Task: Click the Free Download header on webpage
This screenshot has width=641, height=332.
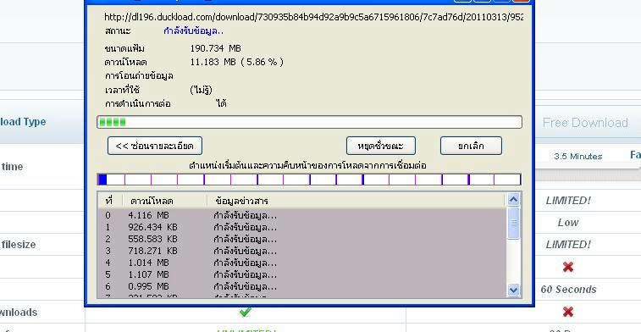Action: tap(585, 123)
